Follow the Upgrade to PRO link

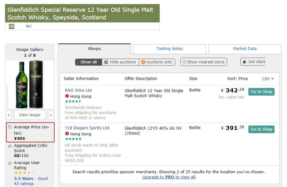169,177
